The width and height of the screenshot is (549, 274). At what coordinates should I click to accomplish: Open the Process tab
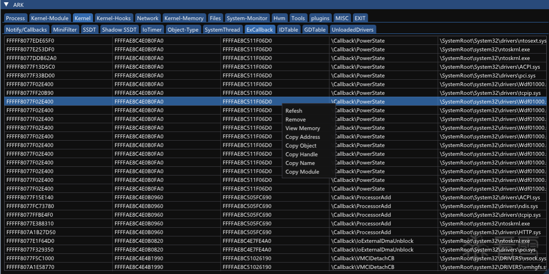click(x=16, y=18)
